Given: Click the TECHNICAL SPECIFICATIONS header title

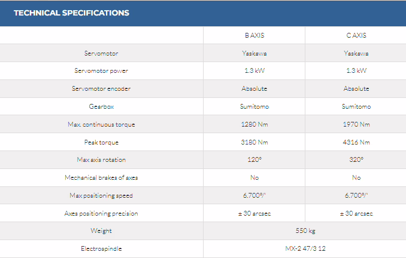Looking at the screenshot, I should 71,13.
